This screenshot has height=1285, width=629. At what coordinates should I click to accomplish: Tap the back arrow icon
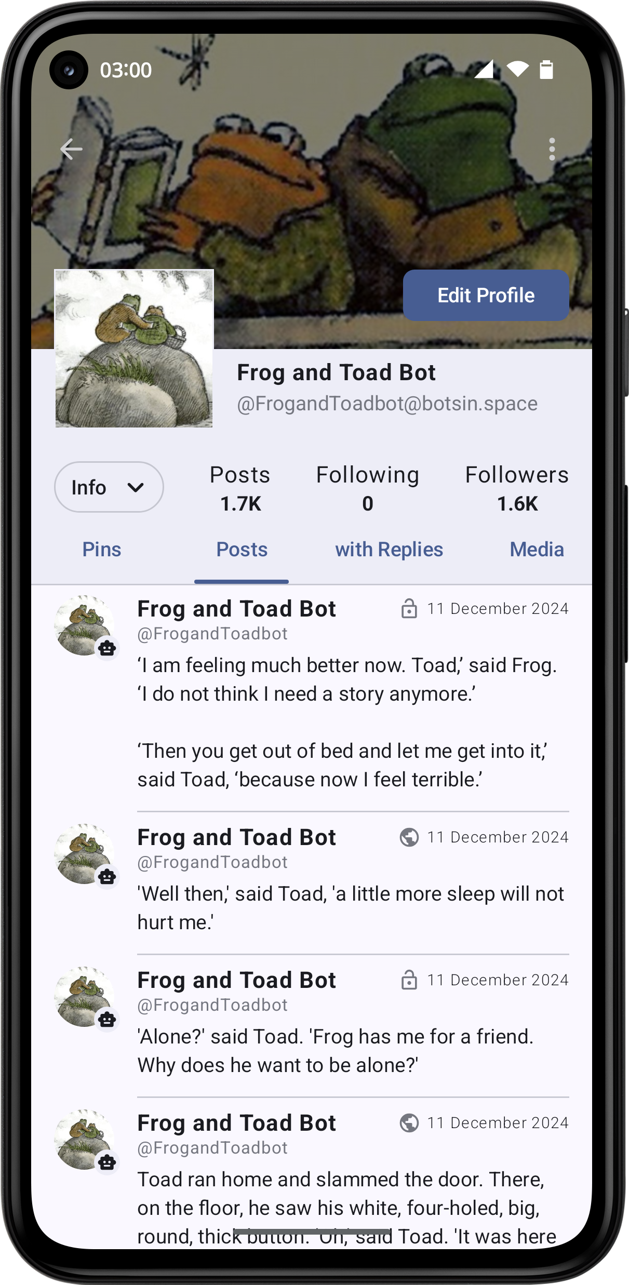pyautogui.click(x=71, y=150)
